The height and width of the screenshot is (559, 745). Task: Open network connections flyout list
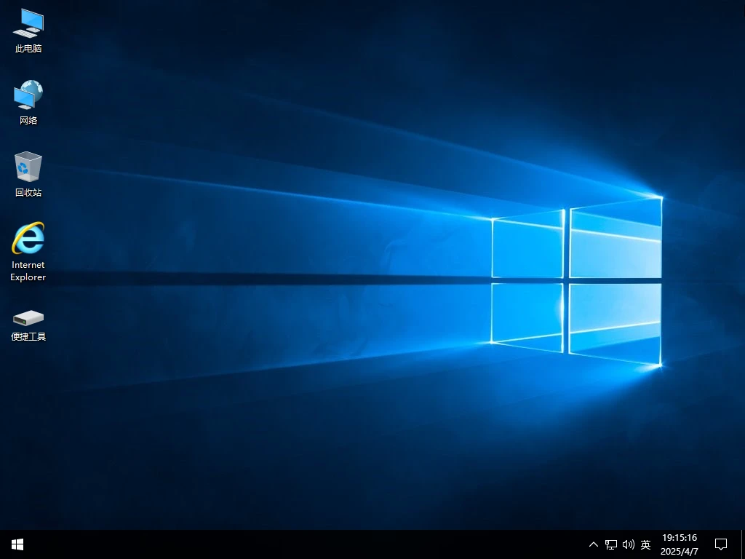611,544
